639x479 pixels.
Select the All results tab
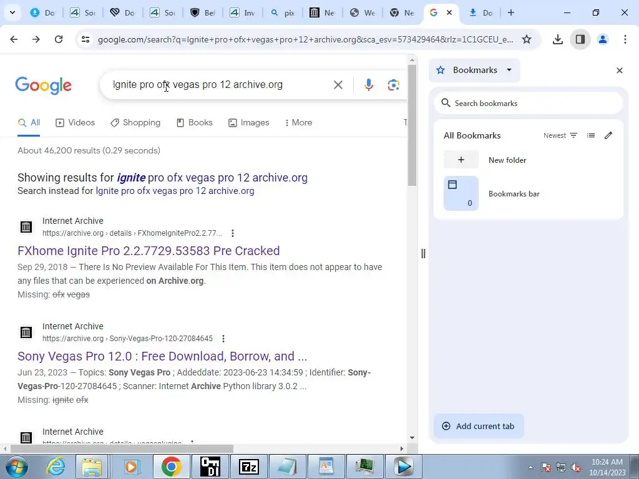click(29, 123)
